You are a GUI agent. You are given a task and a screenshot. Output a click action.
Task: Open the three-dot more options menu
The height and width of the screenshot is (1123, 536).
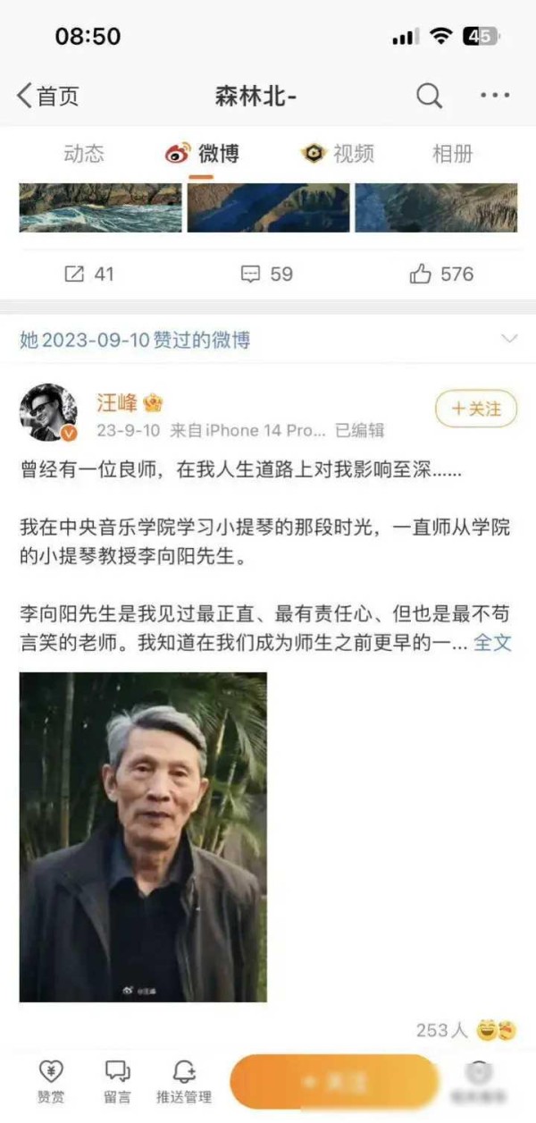[495, 96]
